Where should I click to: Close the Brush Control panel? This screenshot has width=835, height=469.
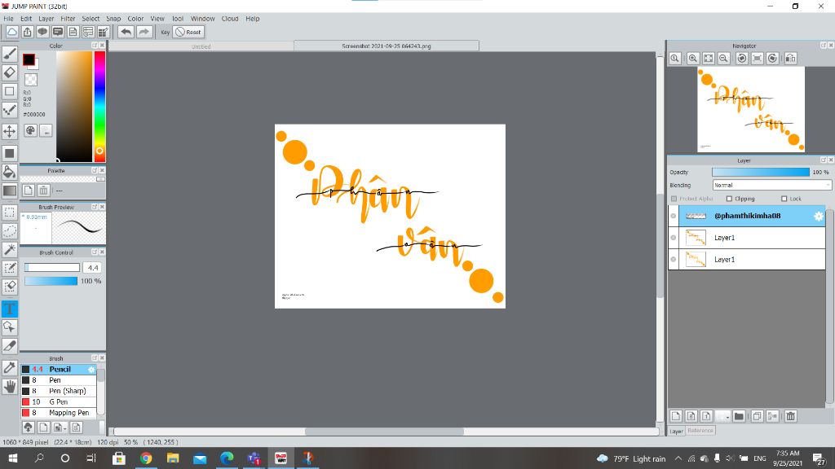point(102,252)
